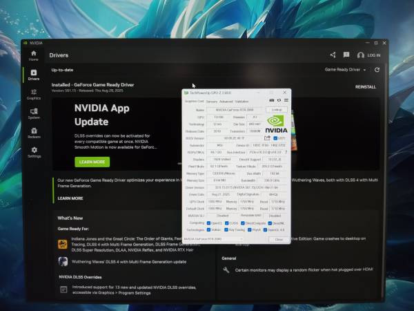This screenshot has width=414, height=311.
Task: Click the BIOS export arrow icon in GPU-Z
Action: click(268, 138)
